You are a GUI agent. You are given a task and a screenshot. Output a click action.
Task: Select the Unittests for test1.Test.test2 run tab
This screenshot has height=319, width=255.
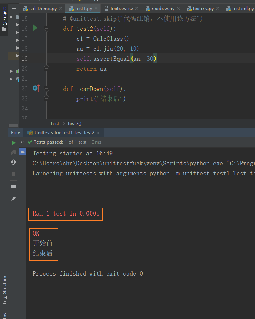(64, 133)
